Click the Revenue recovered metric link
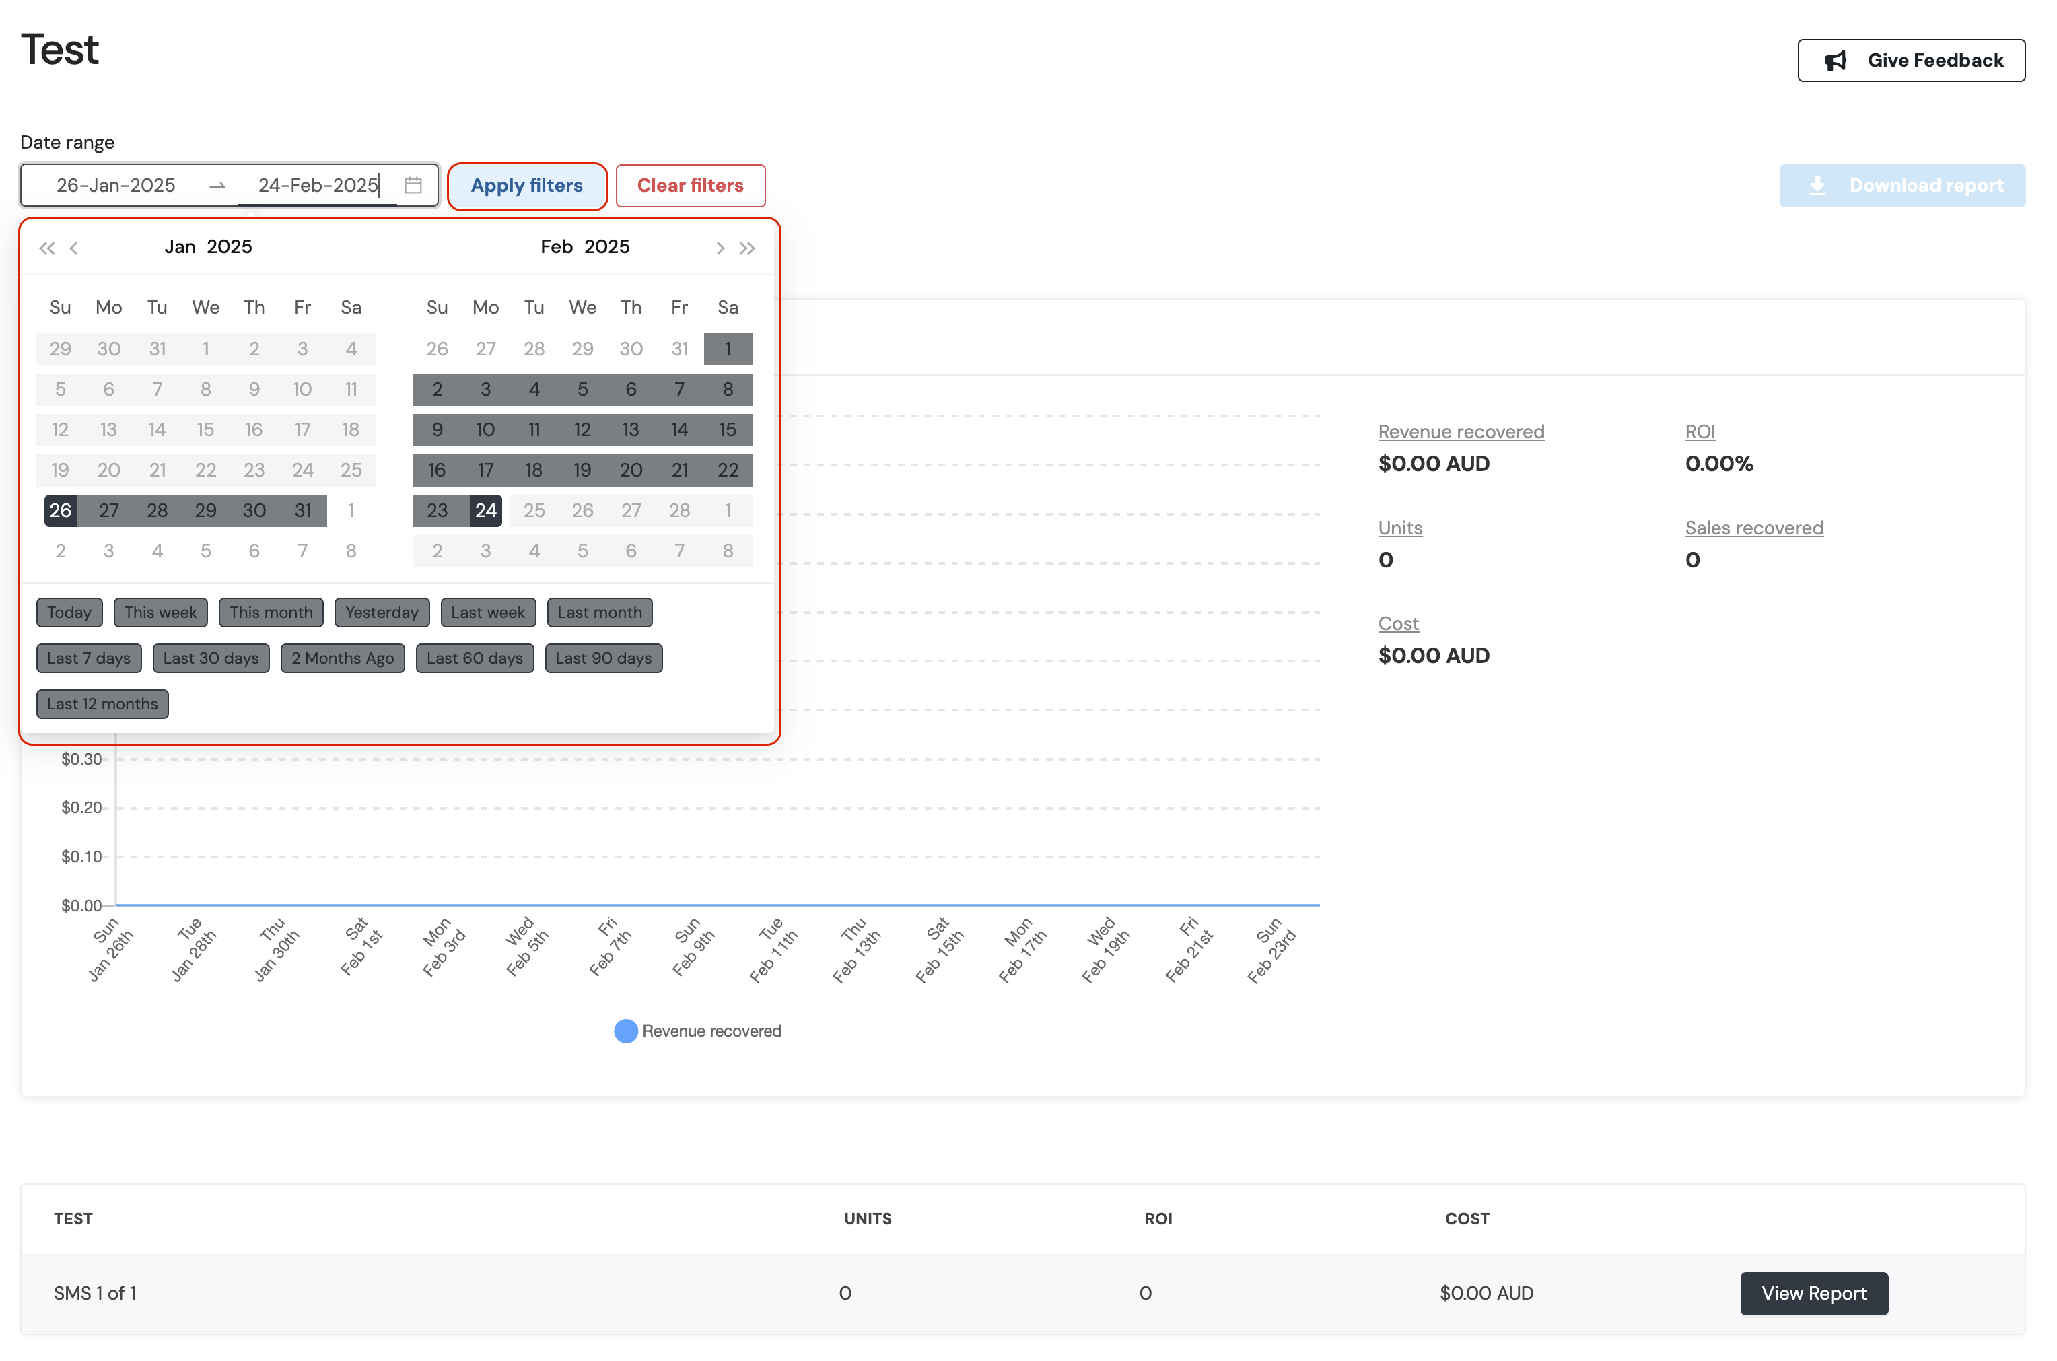 1461,432
